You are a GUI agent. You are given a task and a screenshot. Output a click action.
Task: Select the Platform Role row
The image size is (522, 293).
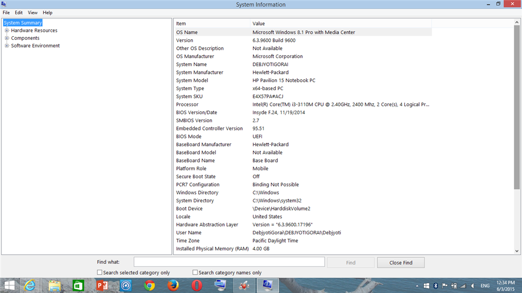303,169
